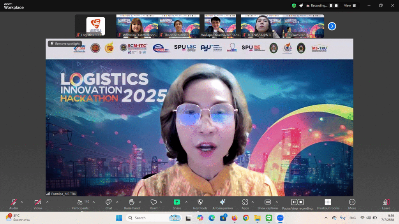Open Microsoft Store from the taskbar

223,218
